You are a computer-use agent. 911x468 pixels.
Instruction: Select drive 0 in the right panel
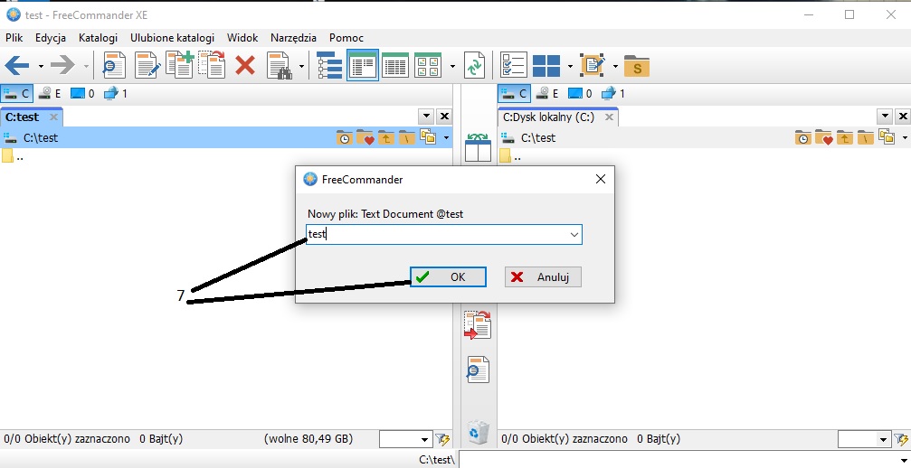click(580, 93)
